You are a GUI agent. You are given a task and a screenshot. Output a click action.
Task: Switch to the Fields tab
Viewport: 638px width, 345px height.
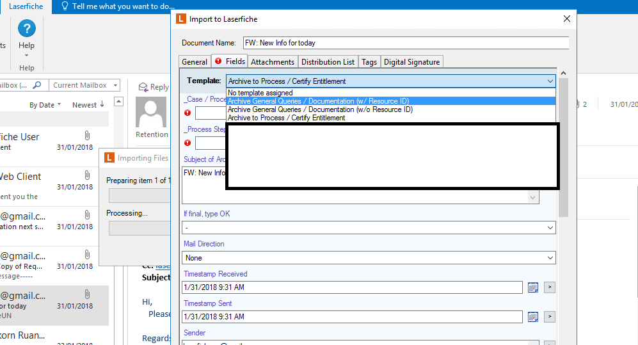coord(230,61)
